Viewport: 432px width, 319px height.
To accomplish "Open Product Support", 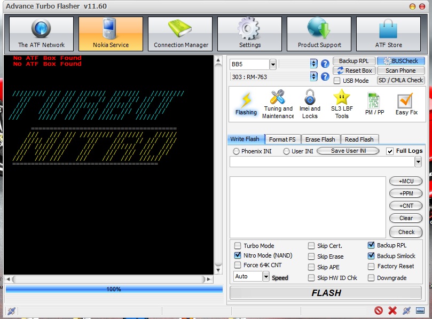I will coord(319,34).
